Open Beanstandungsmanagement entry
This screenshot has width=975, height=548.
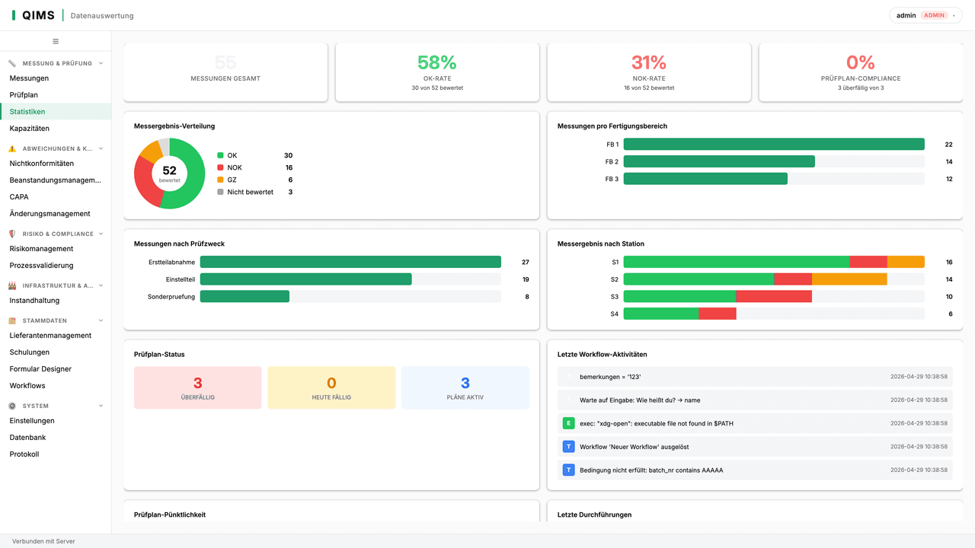click(56, 180)
